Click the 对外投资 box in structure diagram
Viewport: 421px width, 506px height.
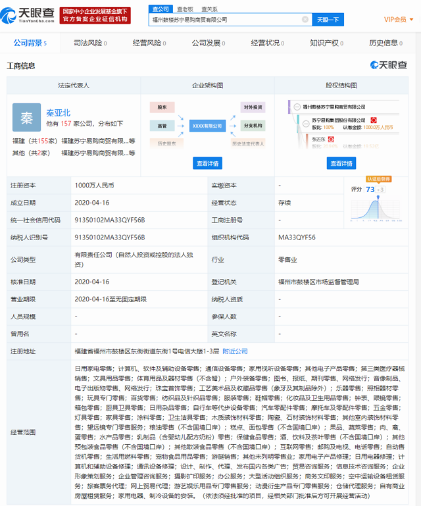(x=253, y=107)
